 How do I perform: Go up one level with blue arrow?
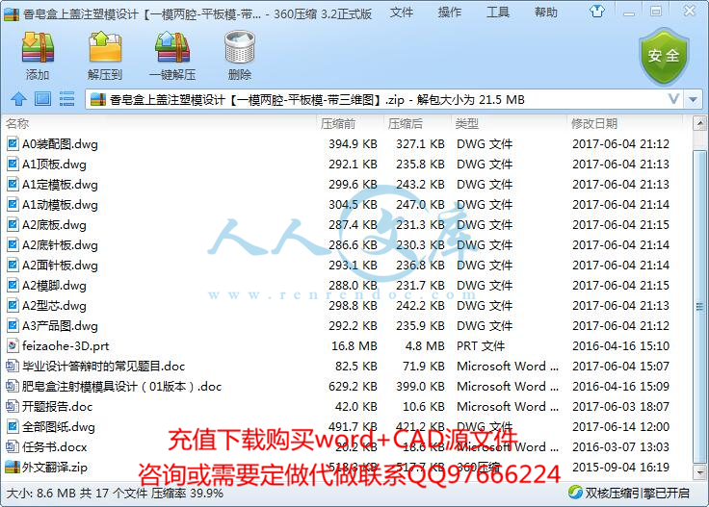pyautogui.click(x=18, y=98)
